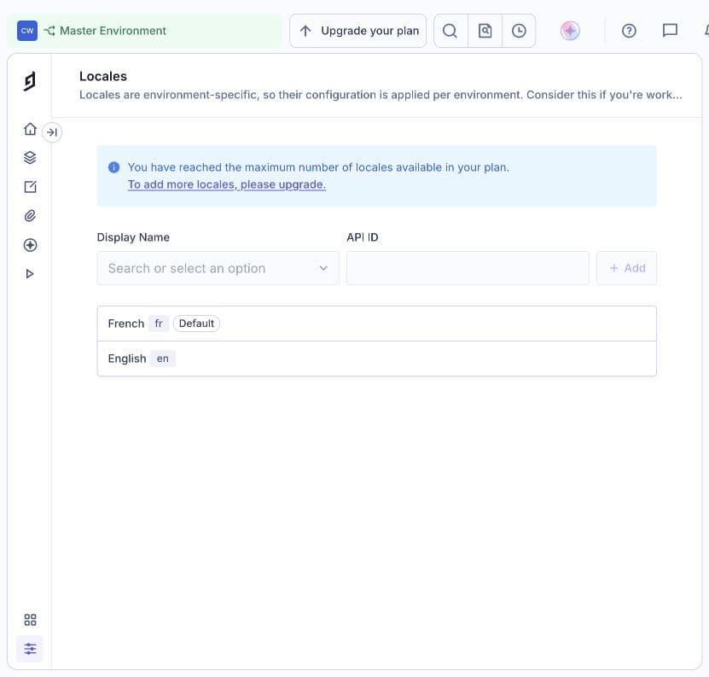Screen dimensions: 709x677
Task: Open the AI assistant sparkle icon
Action: pyautogui.click(x=570, y=31)
